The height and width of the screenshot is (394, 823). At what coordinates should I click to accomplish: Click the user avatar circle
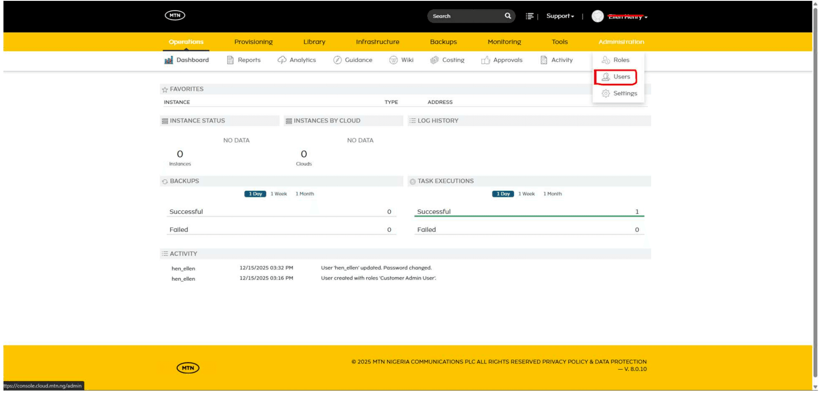[x=598, y=16]
